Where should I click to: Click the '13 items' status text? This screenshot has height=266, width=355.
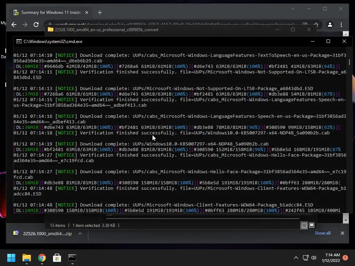click(x=58, y=225)
